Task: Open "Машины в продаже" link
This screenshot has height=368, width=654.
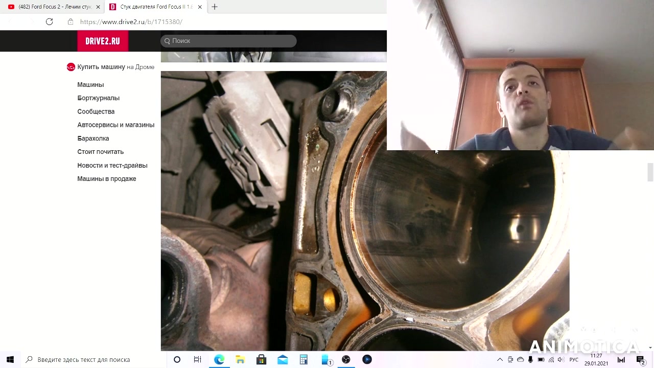Action: point(106,179)
